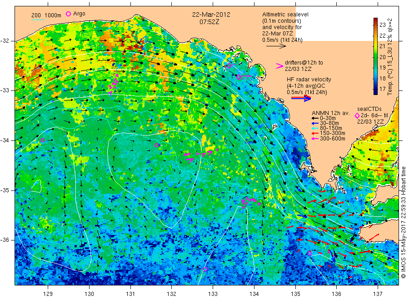Select the Argo float marker near 132.8E at the bottom of the map
This screenshot has height=300, width=409.
205,269
